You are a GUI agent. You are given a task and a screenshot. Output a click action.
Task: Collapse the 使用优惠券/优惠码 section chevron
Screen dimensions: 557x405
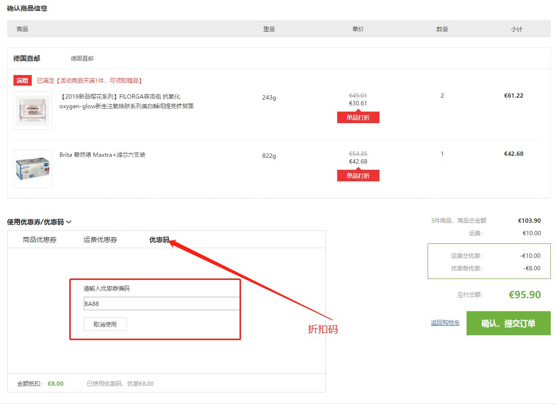pyautogui.click(x=69, y=222)
